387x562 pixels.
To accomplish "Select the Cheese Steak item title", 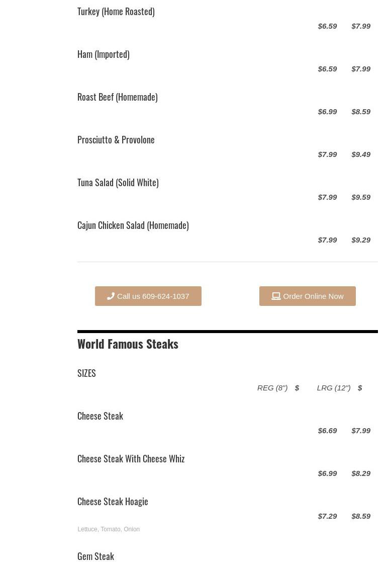I will click(x=100, y=416).
